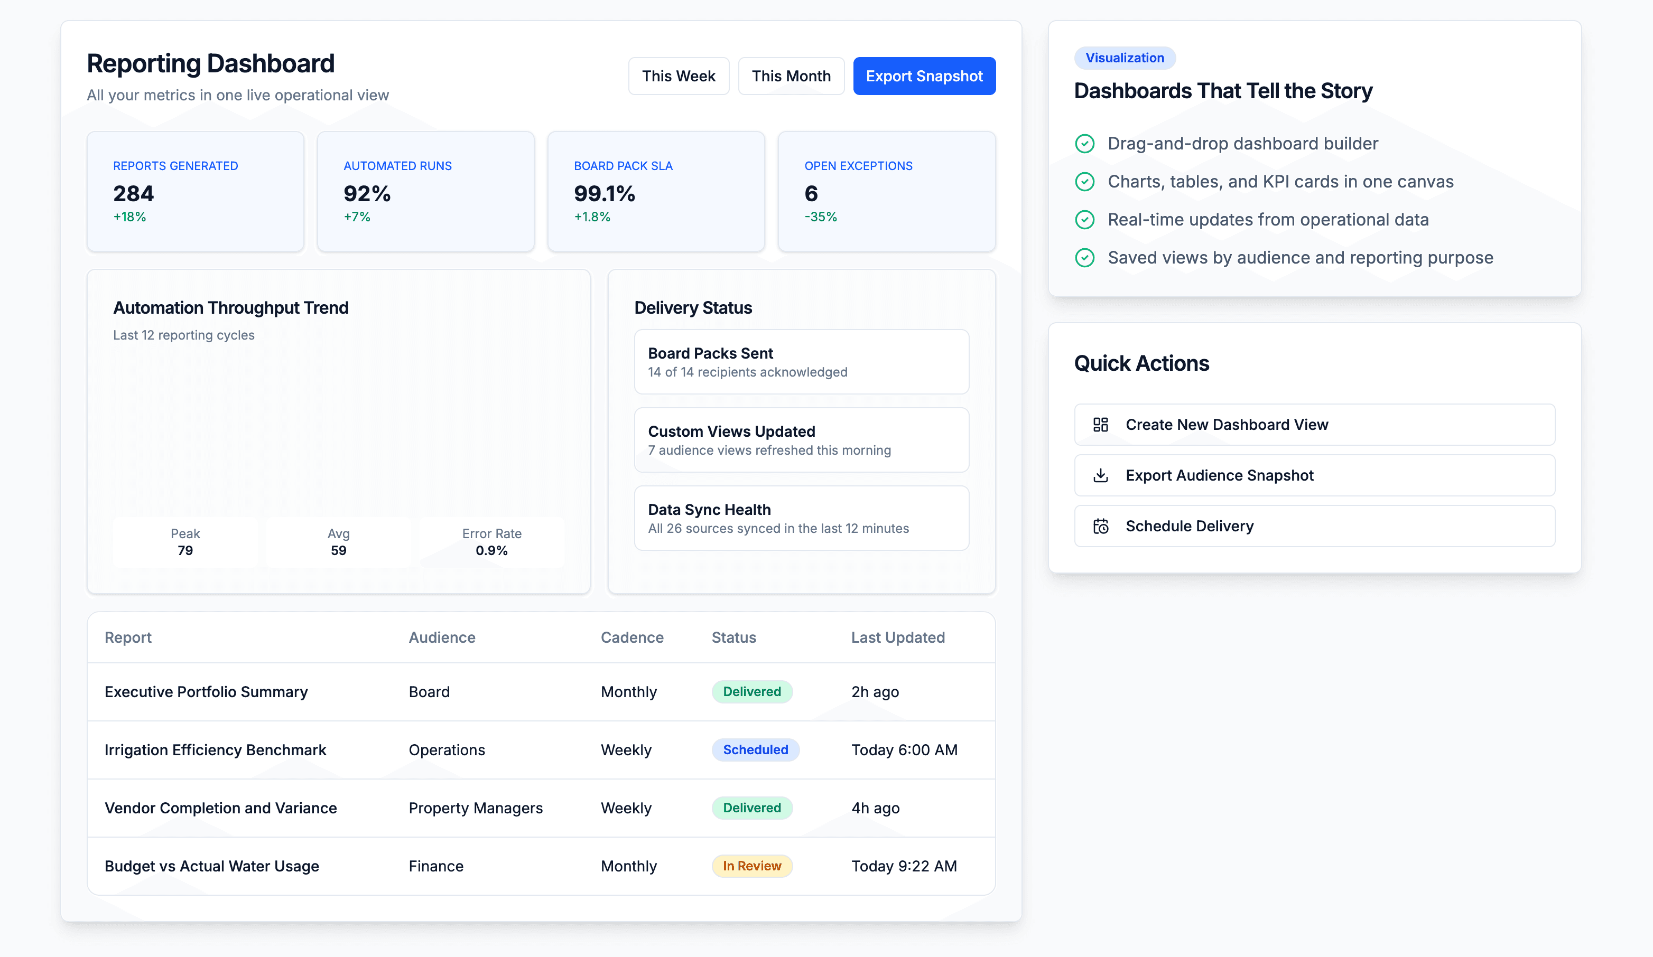
Task: Switch to the This Month view
Action: coord(791,76)
